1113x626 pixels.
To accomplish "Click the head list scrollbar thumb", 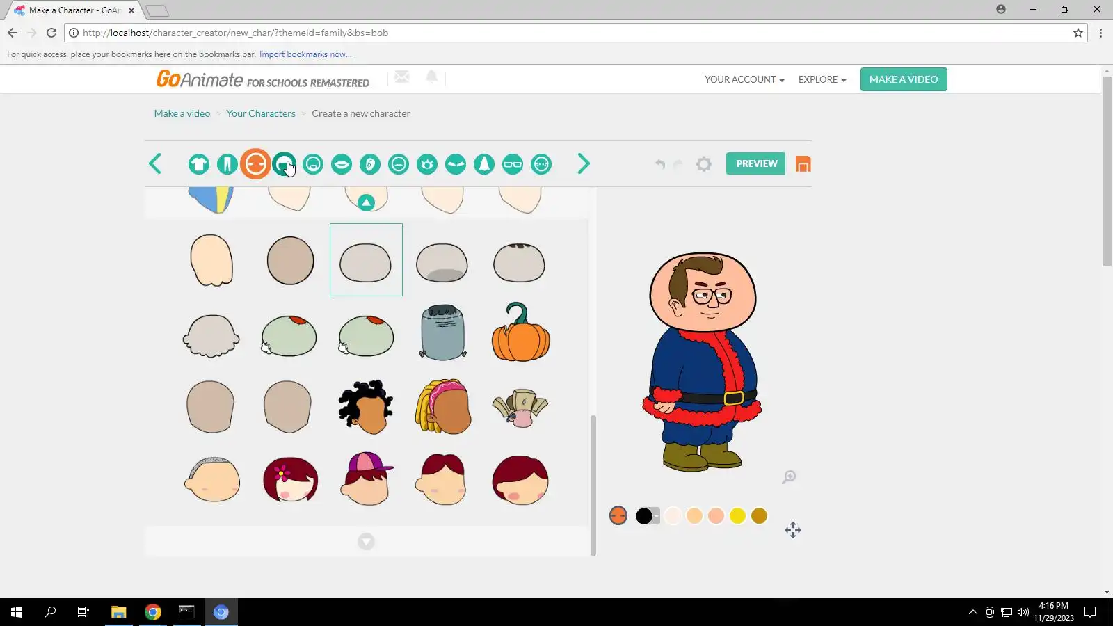I will (x=593, y=485).
